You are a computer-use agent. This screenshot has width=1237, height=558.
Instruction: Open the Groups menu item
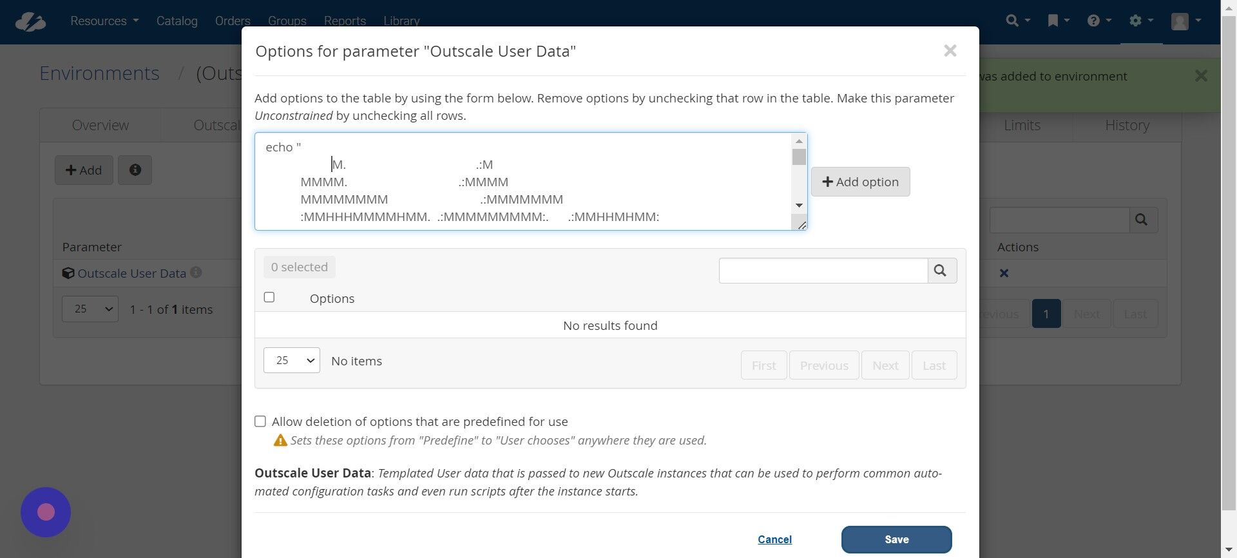coord(287,21)
